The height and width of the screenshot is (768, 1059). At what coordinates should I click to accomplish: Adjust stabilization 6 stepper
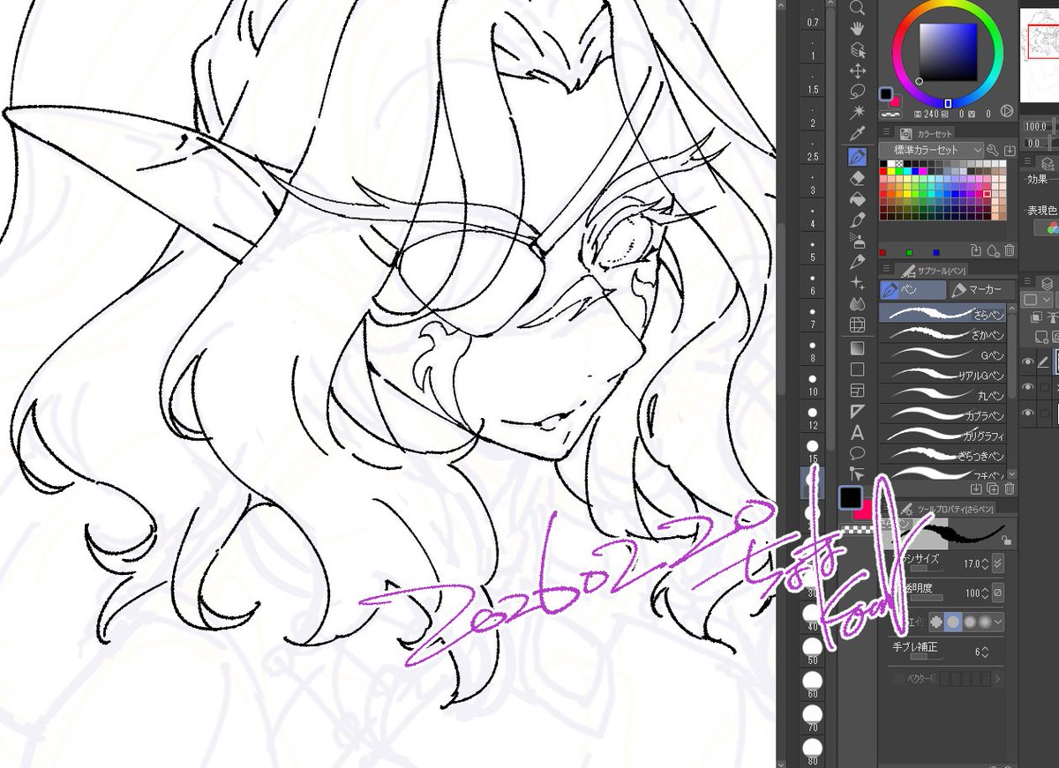pyautogui.click(x=986, y=652)
